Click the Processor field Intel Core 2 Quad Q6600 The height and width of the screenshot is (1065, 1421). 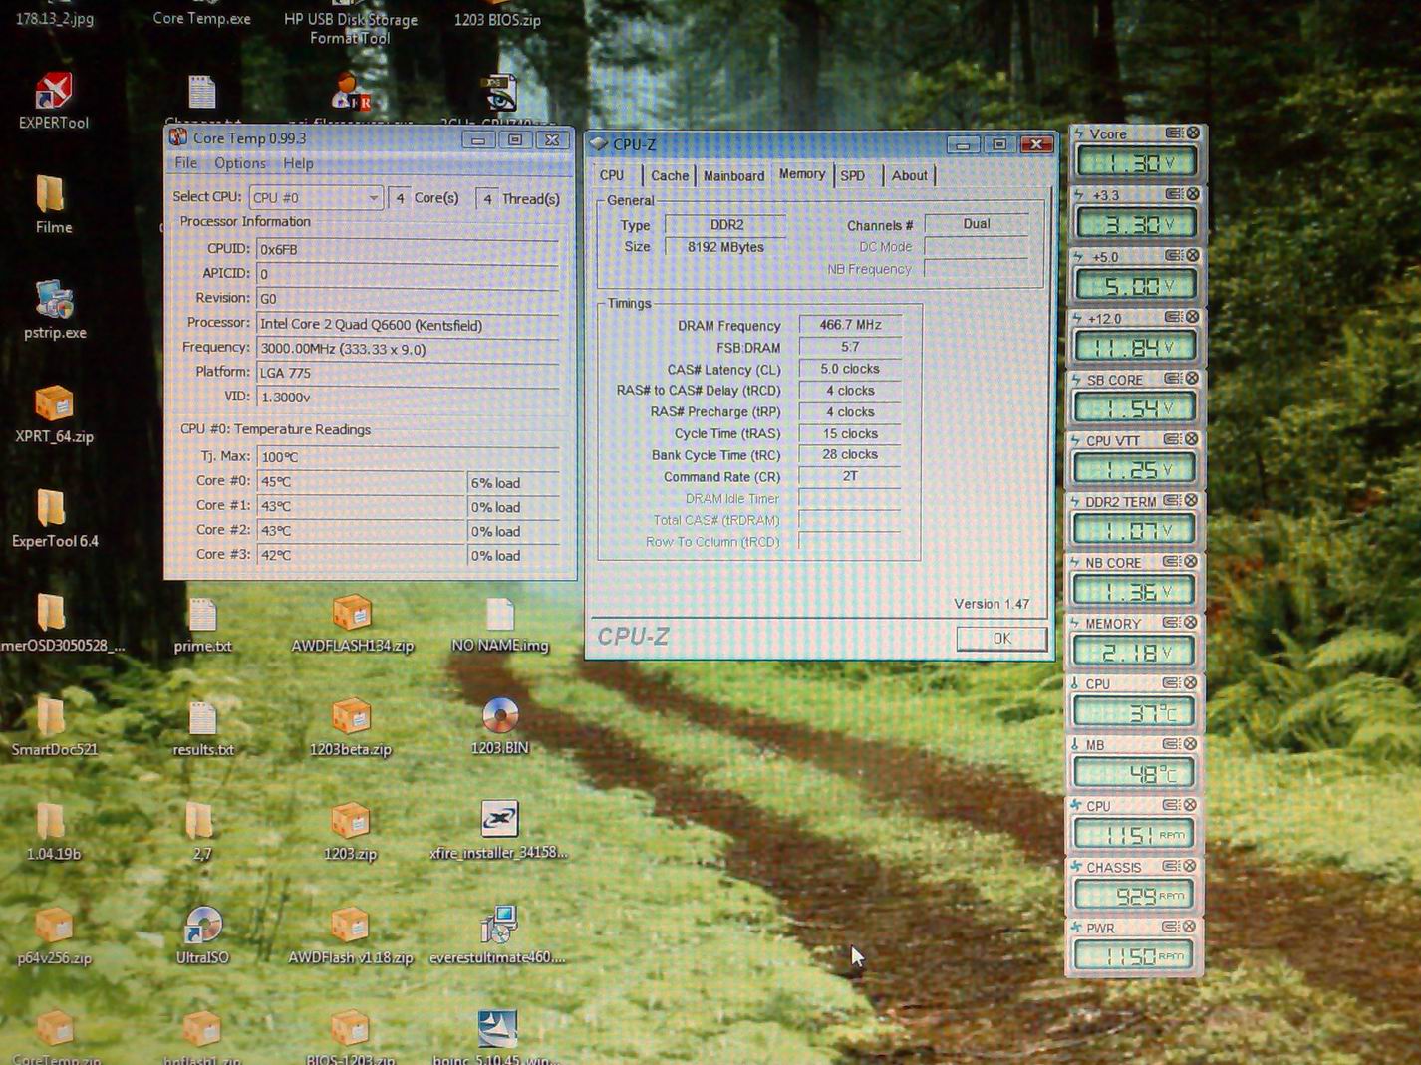coord(408,324)
